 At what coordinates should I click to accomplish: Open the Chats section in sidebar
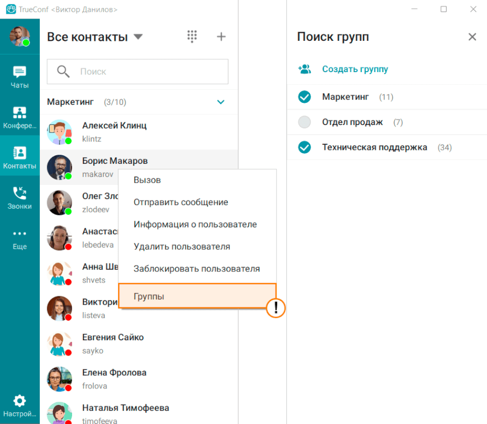click(x=20, y=77)
